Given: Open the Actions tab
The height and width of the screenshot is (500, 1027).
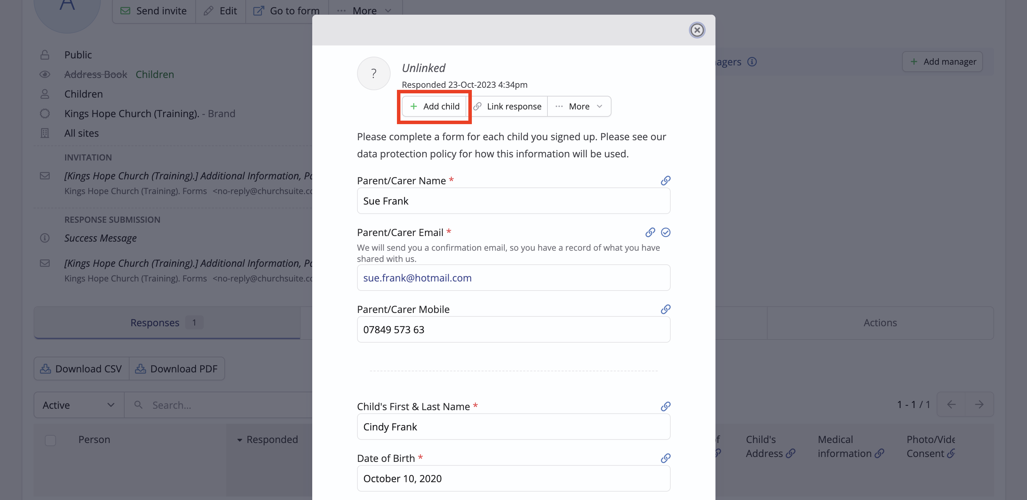Looking at the screenshot, I should click(x=880, y=322).
